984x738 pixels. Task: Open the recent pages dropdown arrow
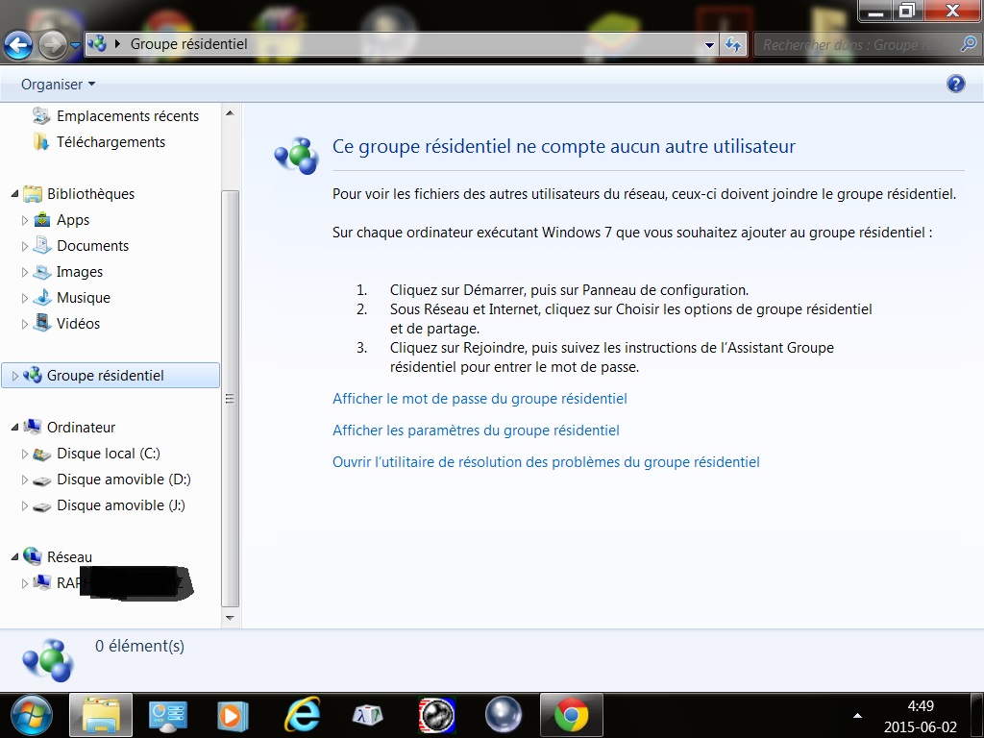coord(75,45)
